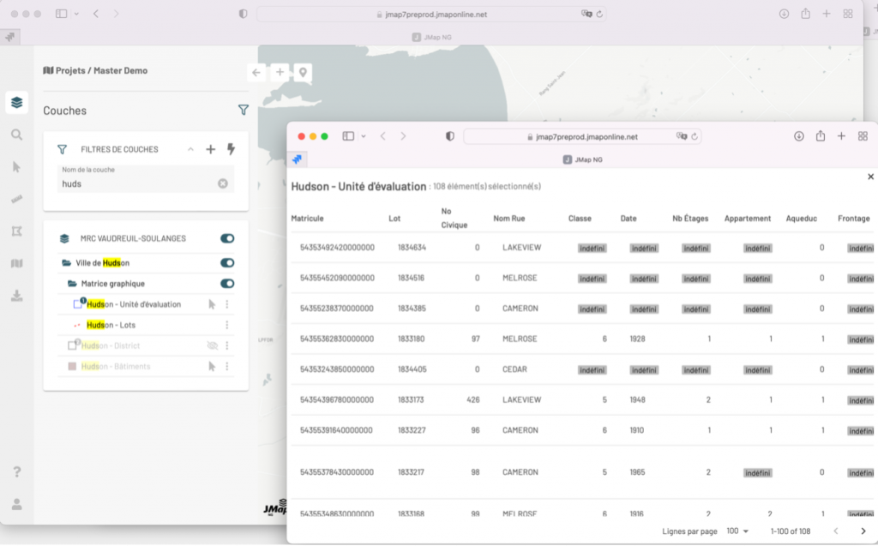Click matricule 54353492420000000 cell
878x546 pixels.
point(337,247)
